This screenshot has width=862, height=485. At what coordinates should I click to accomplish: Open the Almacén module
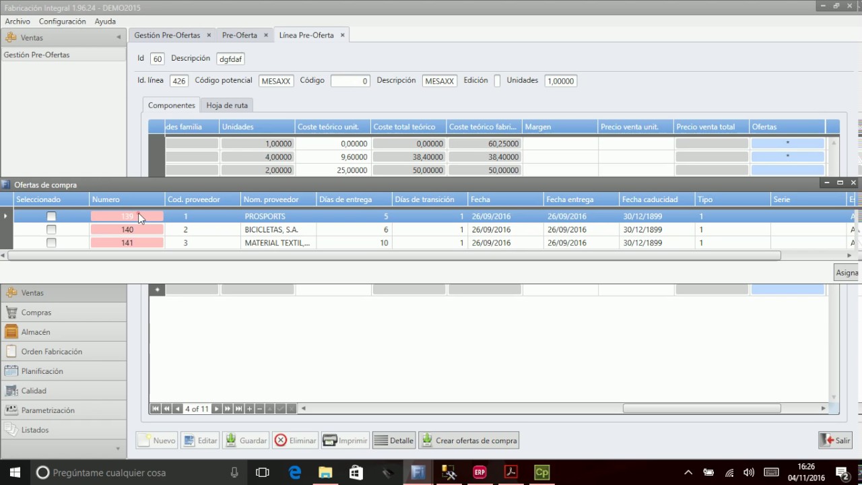[63, 332]
